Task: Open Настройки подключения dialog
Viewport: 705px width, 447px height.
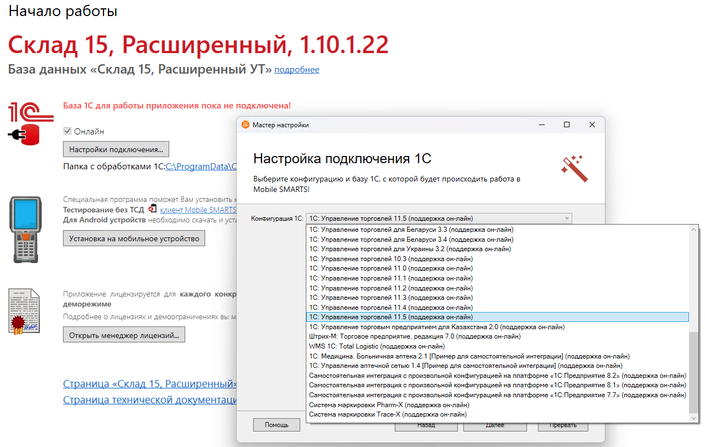Action: [x=116, y=149]
